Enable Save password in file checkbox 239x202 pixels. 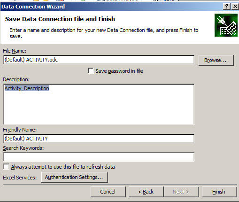pos(91,71)
